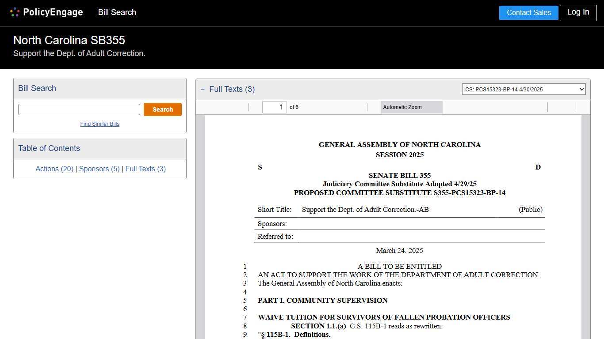Click the "Contact Sales" button
This screenshot has width=604, height=339.
click(x=528, y=13)
